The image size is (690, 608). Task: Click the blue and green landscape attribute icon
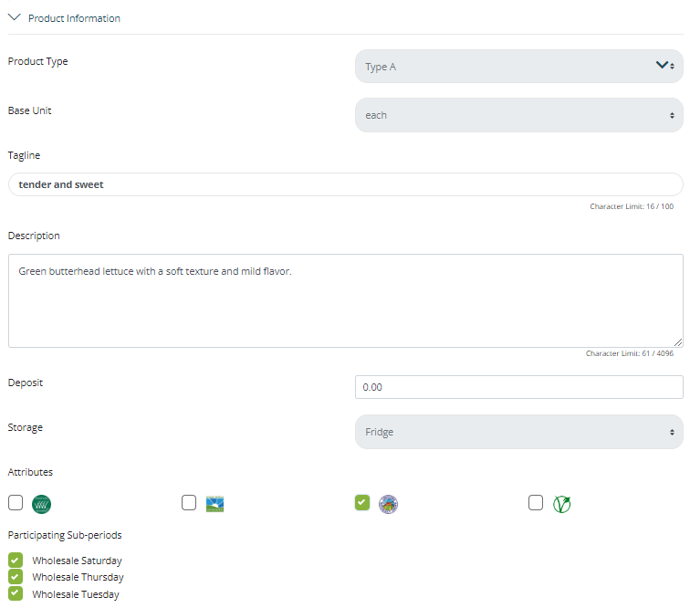tap(215, 504)
